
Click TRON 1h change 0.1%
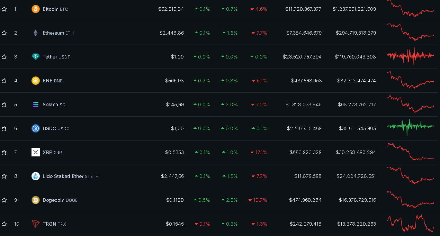click(202, 224)
